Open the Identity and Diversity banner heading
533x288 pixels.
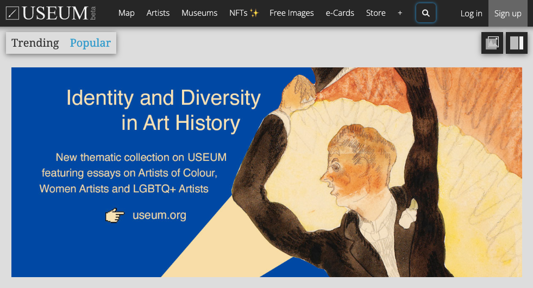[164, 110]
